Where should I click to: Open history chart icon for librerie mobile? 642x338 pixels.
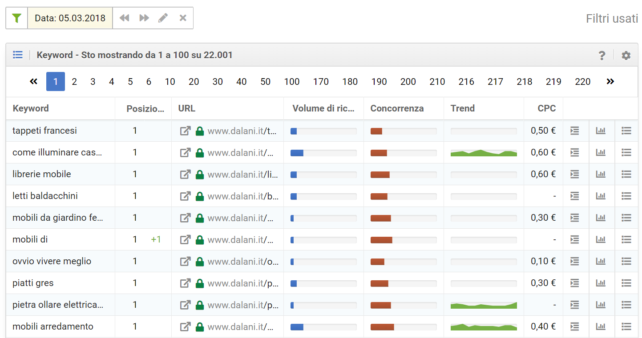[x=601, y=174]
